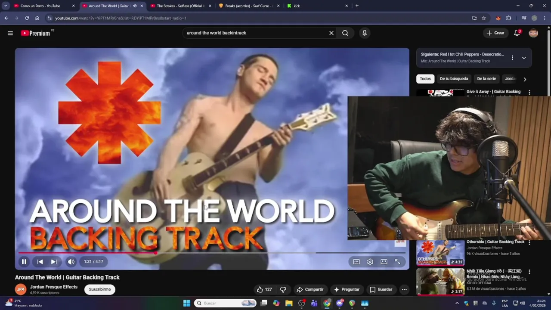This screenshot has height=310, width=551.
Task: Pause the video playback
Action: pos(24,261)
